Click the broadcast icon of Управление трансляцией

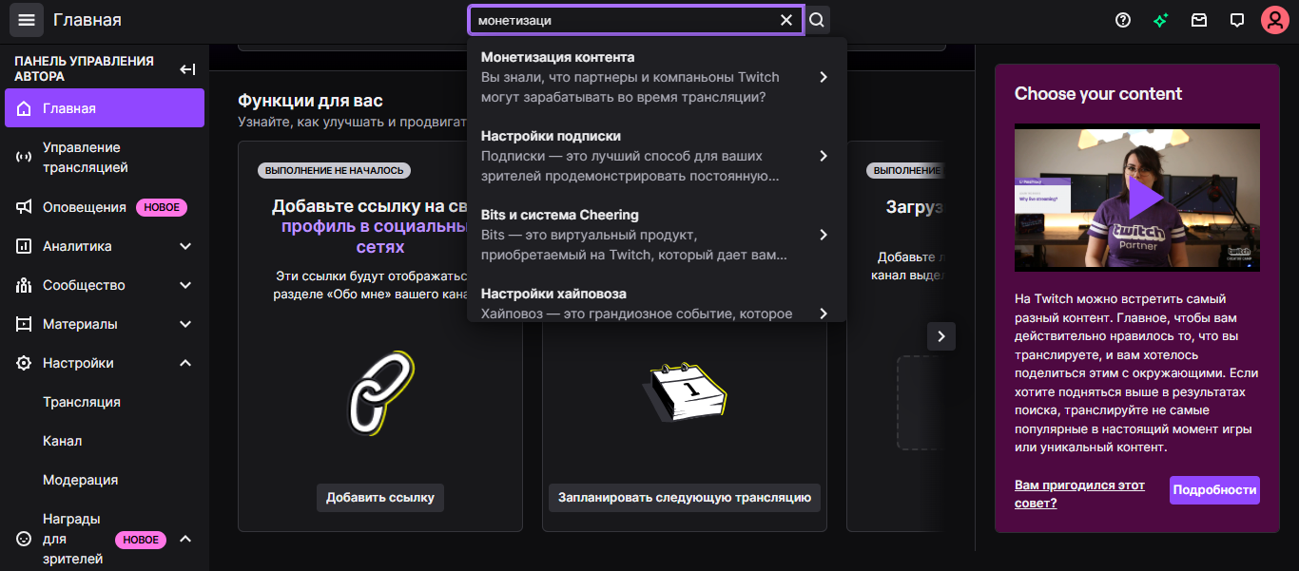24,158
